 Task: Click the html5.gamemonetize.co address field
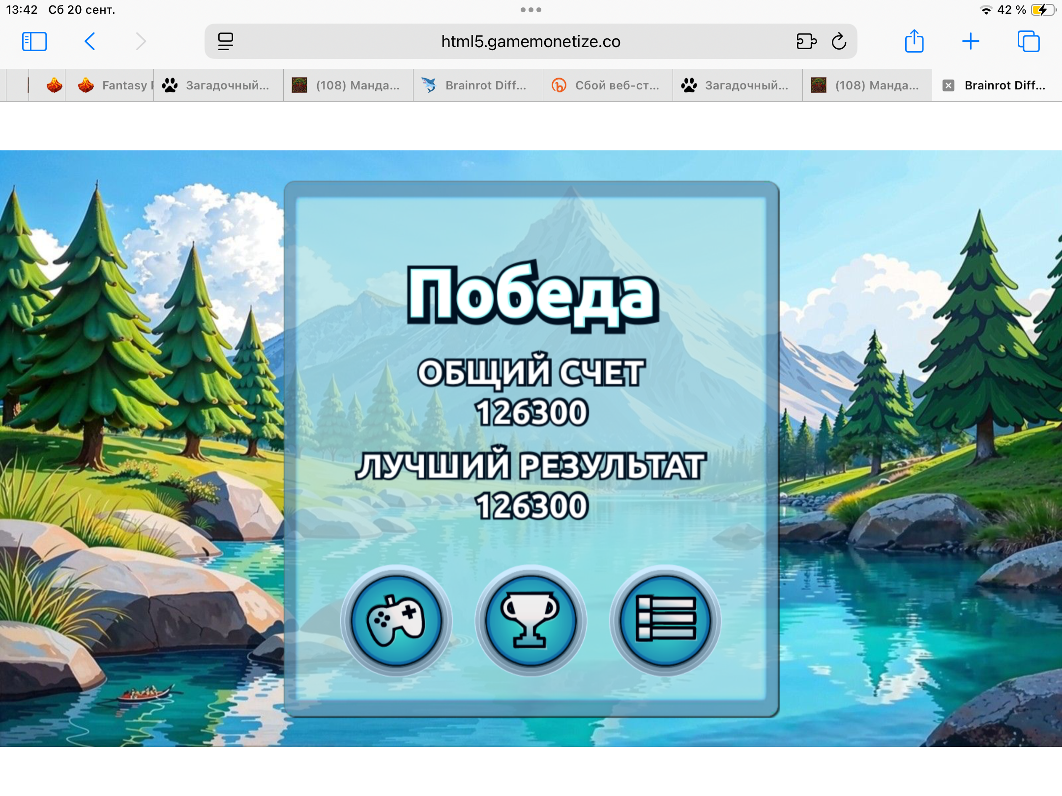click(x=530, y=42)
